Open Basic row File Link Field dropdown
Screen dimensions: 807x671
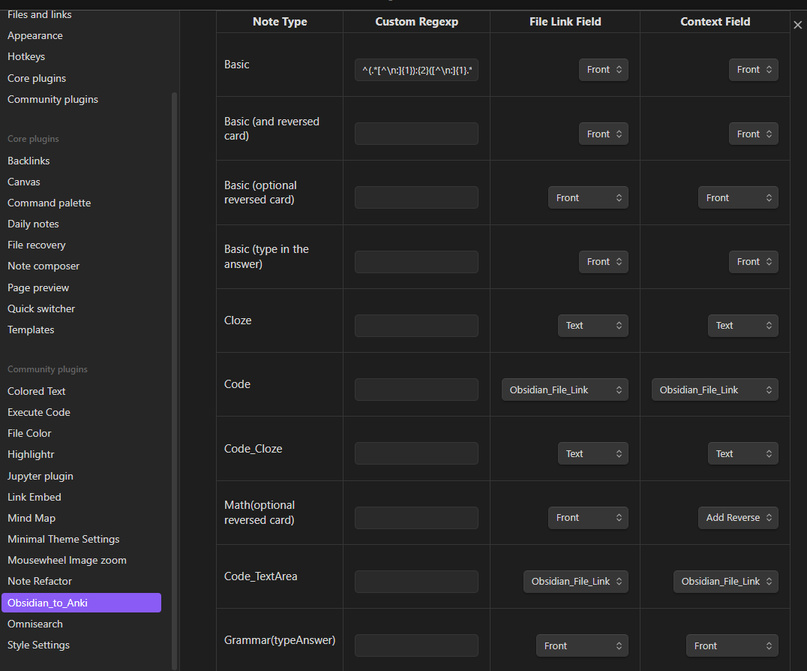click(x=603, y=70)
